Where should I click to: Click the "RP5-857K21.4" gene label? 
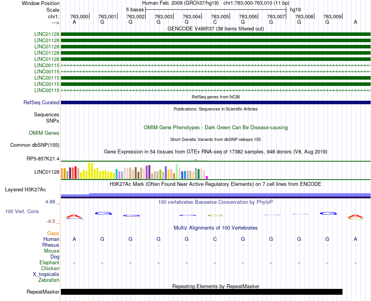[x=43, y=159]
